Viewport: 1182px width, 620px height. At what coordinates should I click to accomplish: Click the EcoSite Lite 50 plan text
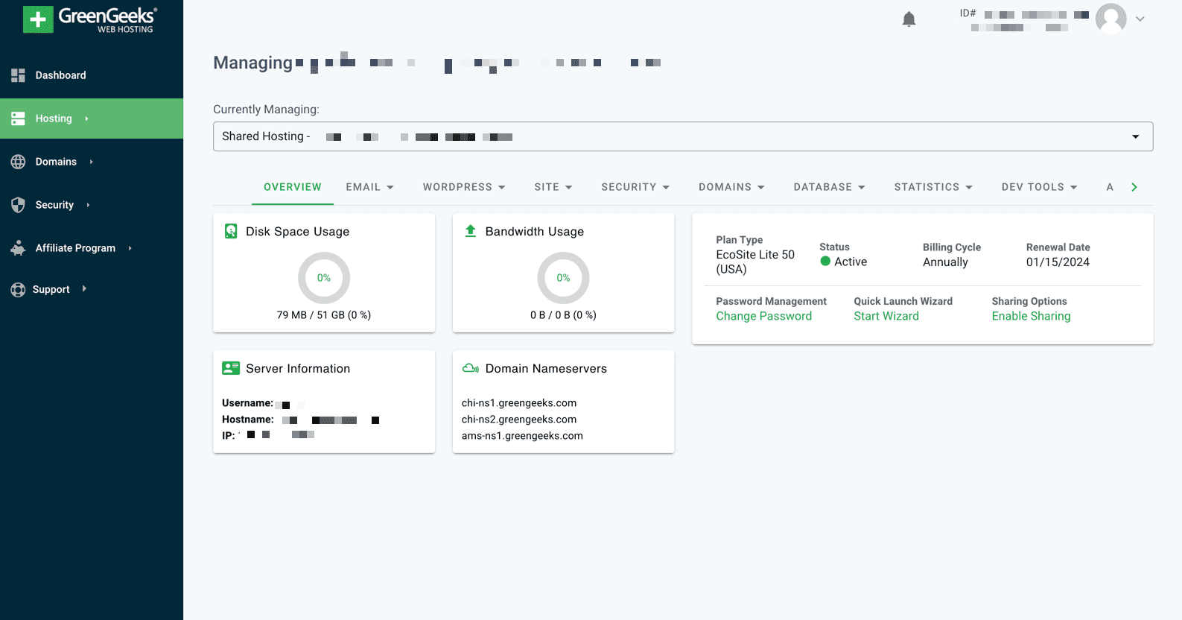tap(755, 262)
